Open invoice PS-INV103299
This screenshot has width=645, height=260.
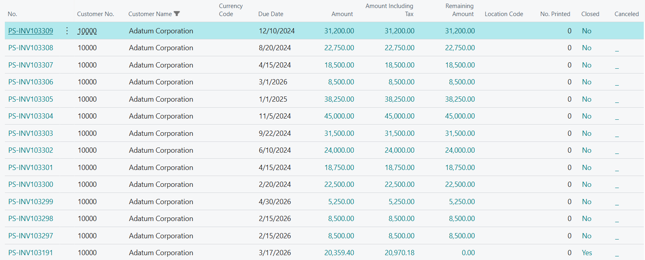click(31, 202)
